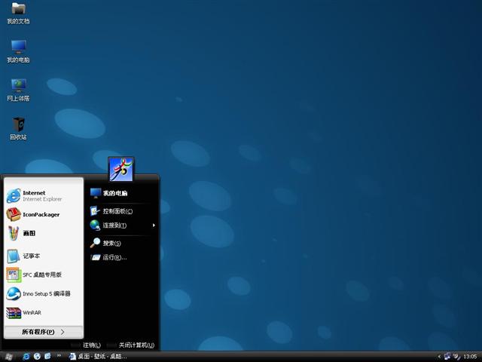
Task: Click the Internet Explorer icon in Start menu
Action: click(x=14, y=196)
